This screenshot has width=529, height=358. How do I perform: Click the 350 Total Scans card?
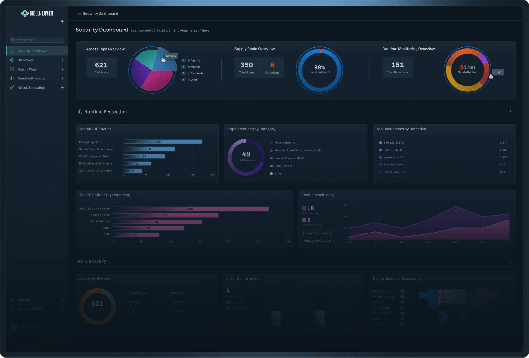click(x=247, y=68)
